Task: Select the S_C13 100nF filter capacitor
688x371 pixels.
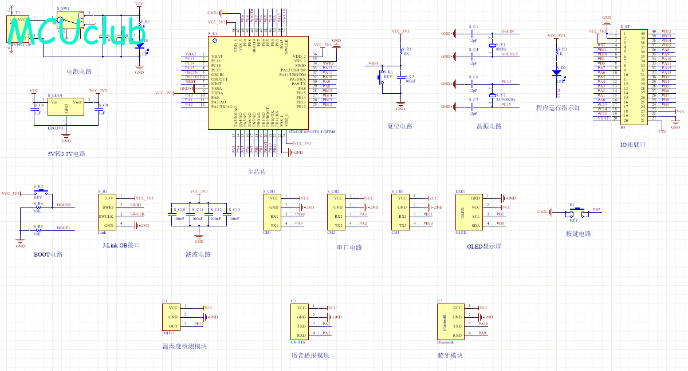Action: (226, 215)
